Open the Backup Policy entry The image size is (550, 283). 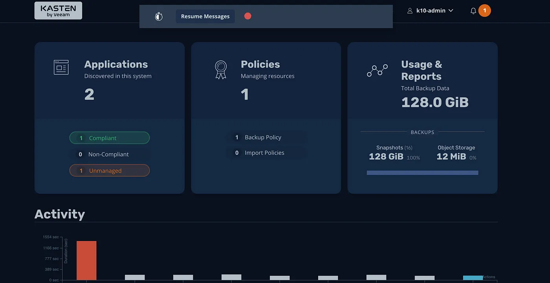pyautogui.click(x=263, y=137)
